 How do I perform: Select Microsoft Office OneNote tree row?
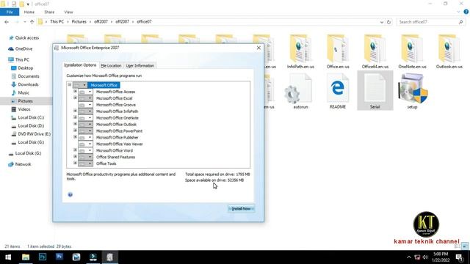point(117,118)
